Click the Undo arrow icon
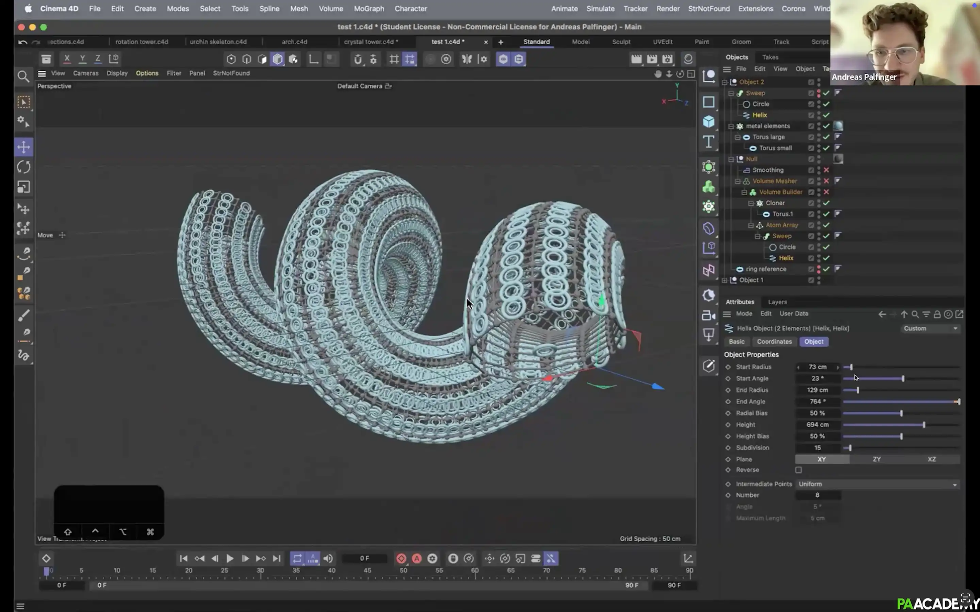This screenshot has width=980, height=612. [x=23, y=42]
